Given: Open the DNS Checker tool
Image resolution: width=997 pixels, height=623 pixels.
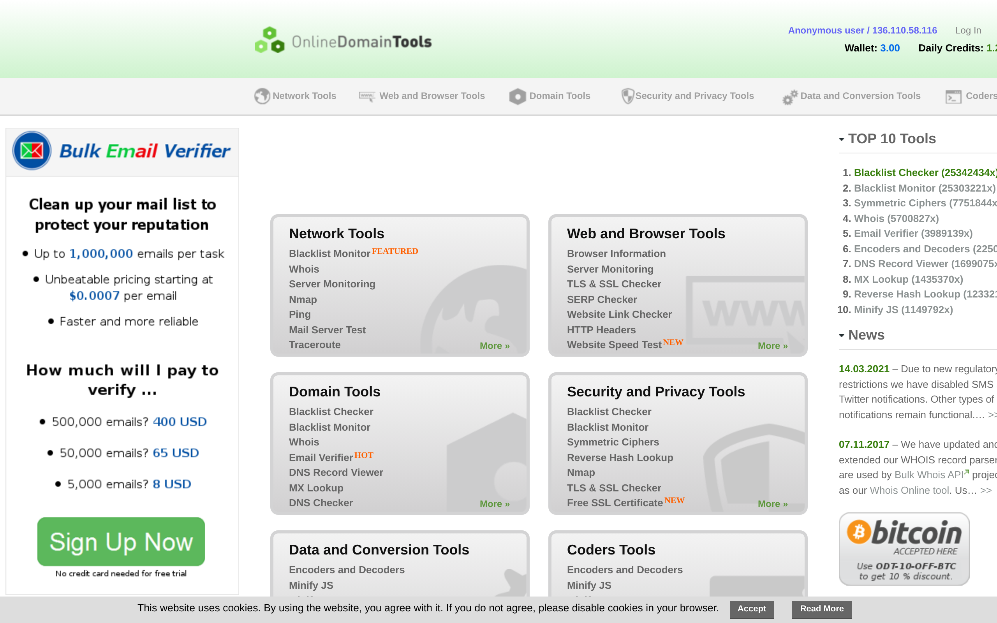Looking at the screenshot, I should tap(321, 503).
